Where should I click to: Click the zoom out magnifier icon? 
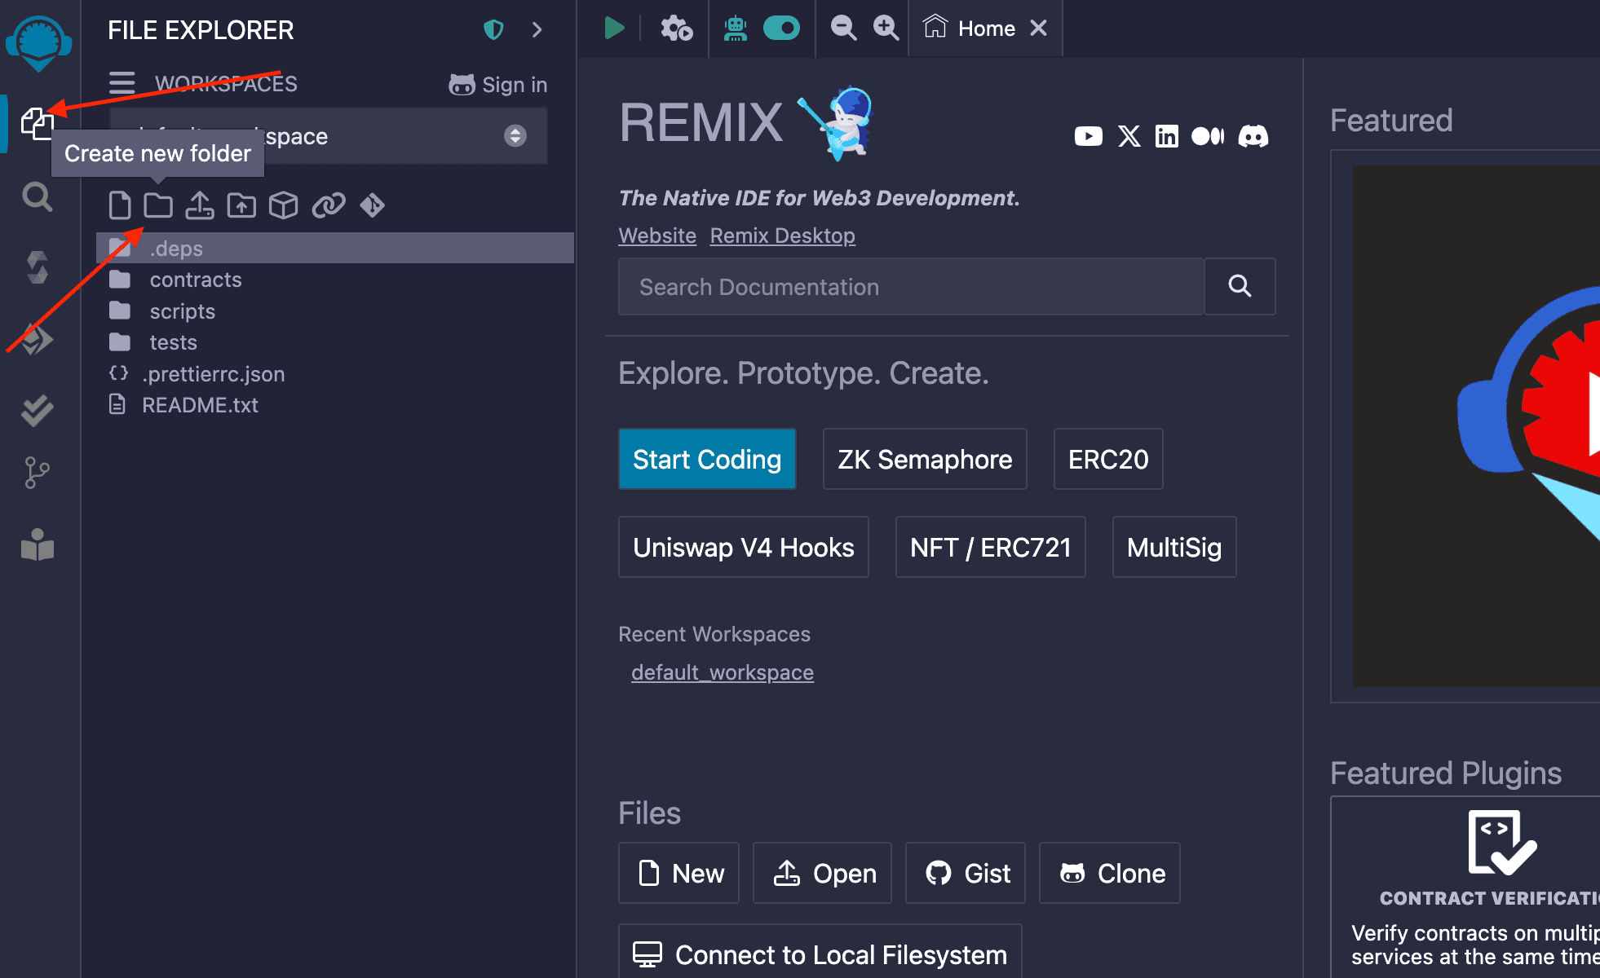[843, 29]
